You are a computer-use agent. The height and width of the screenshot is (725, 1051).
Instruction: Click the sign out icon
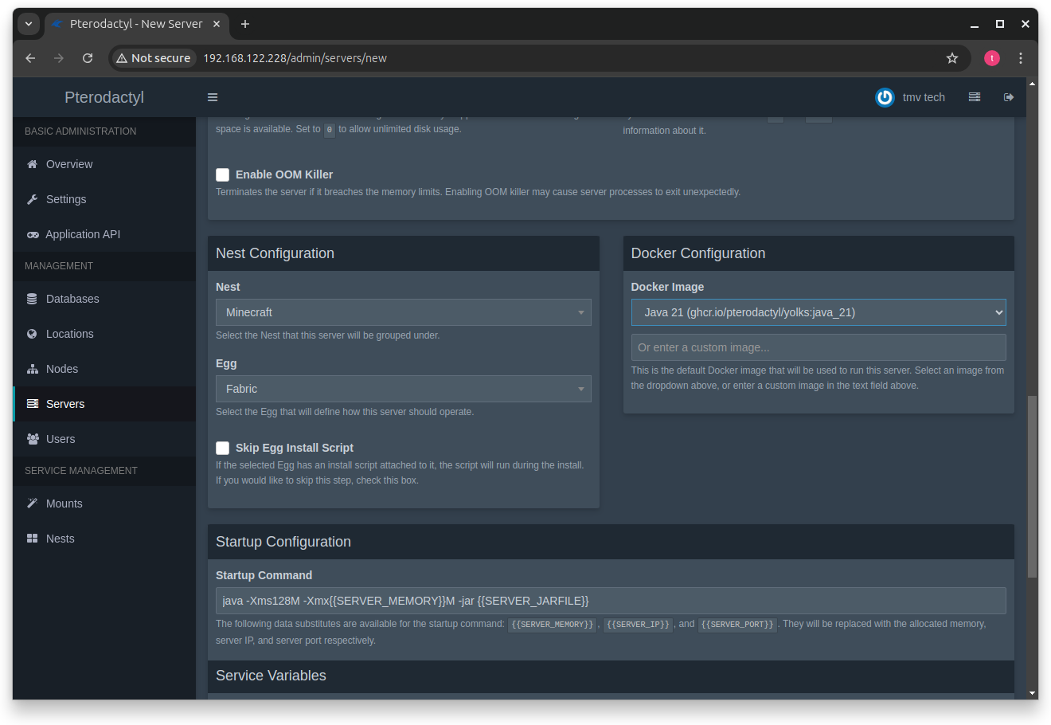click(x=1008, y=96)
